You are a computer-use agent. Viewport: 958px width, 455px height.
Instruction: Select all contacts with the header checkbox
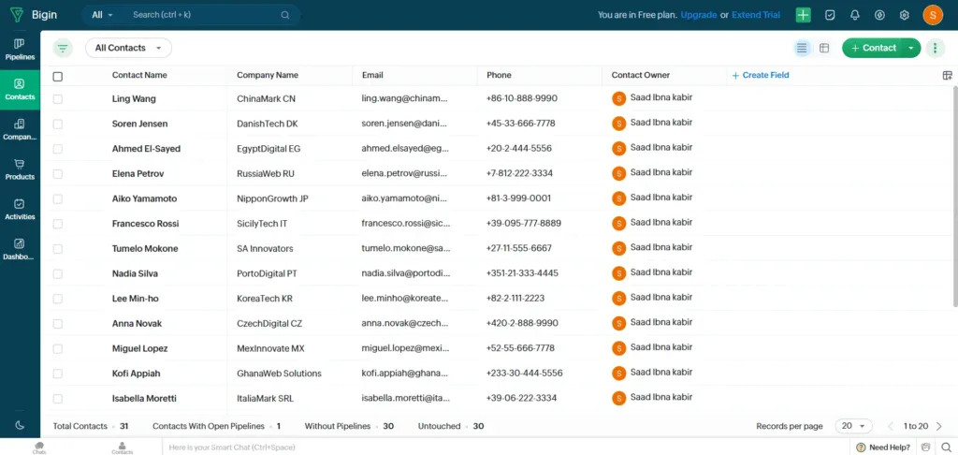57,77
